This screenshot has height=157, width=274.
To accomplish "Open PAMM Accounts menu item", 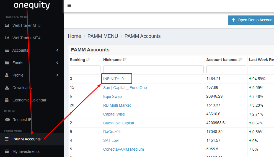I will tap(26, 139).
